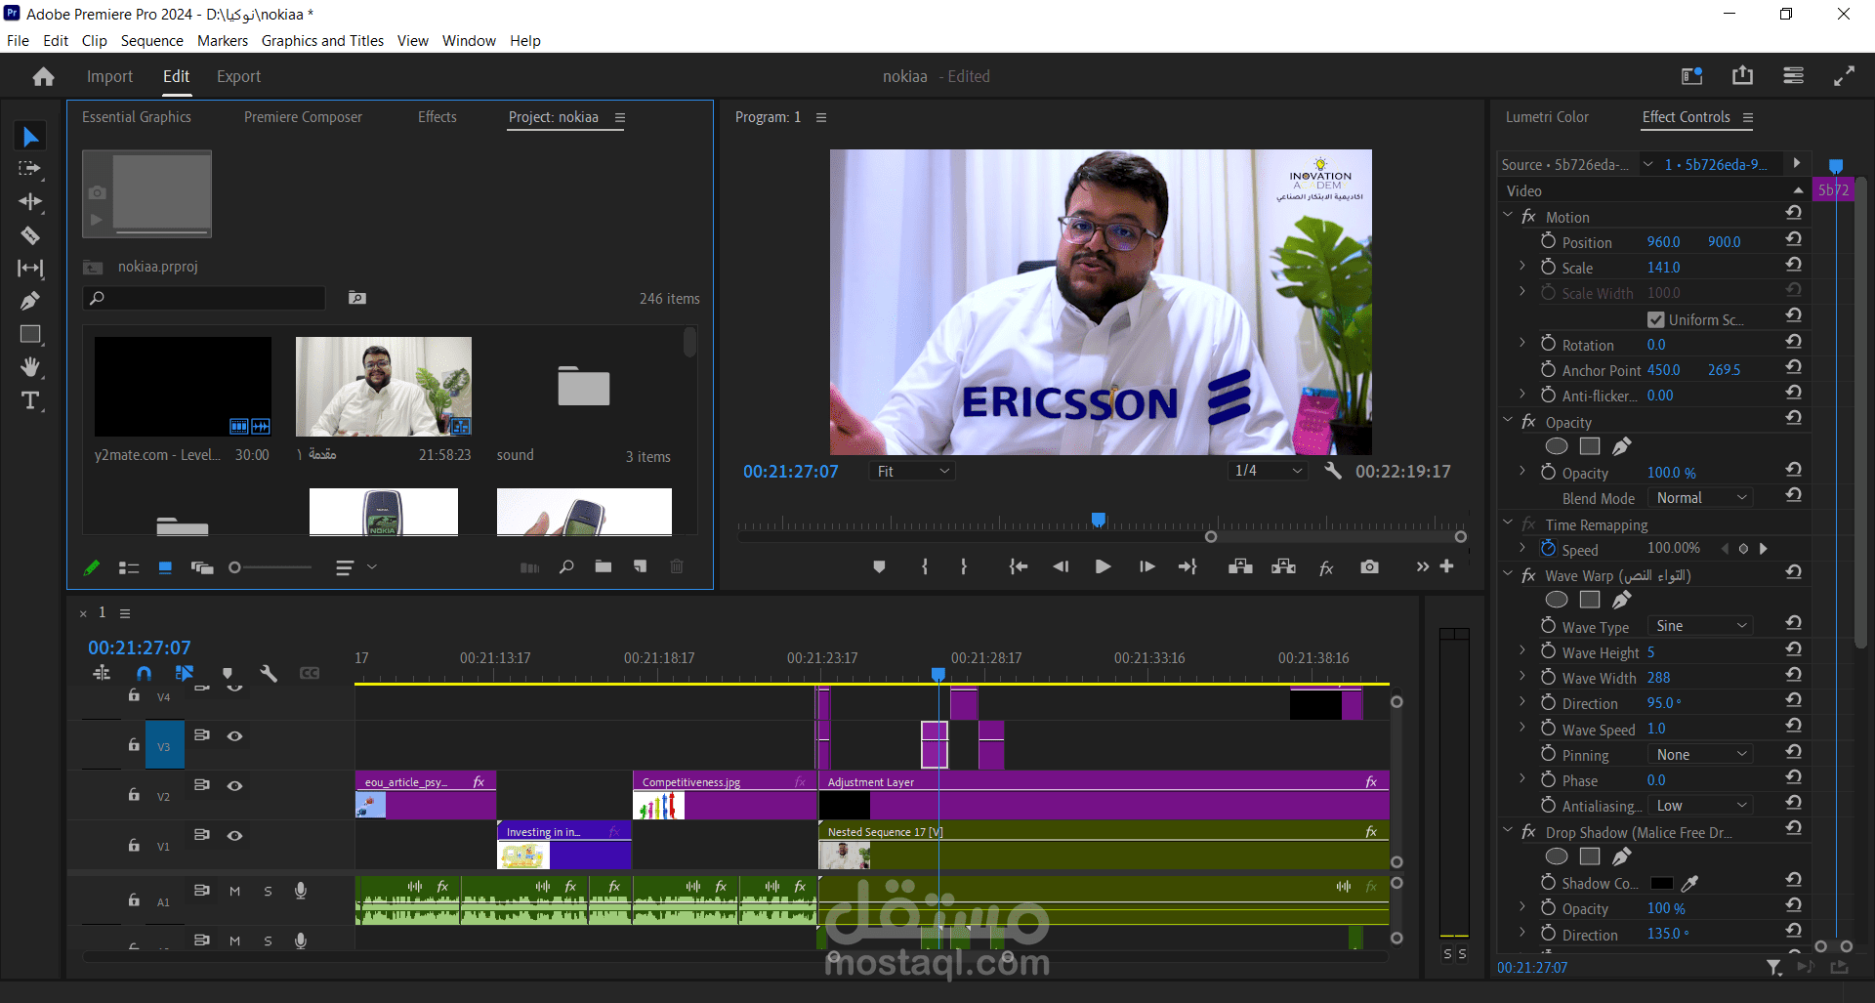Switch to Export workspace
Screen dimensions: 1875x1003
coord(238,76)
